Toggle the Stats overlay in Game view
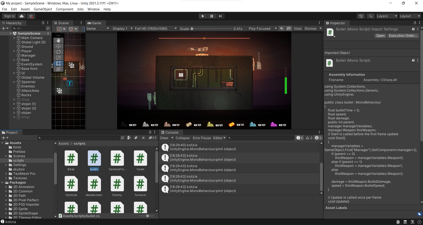423x225 pixels. 298,29
